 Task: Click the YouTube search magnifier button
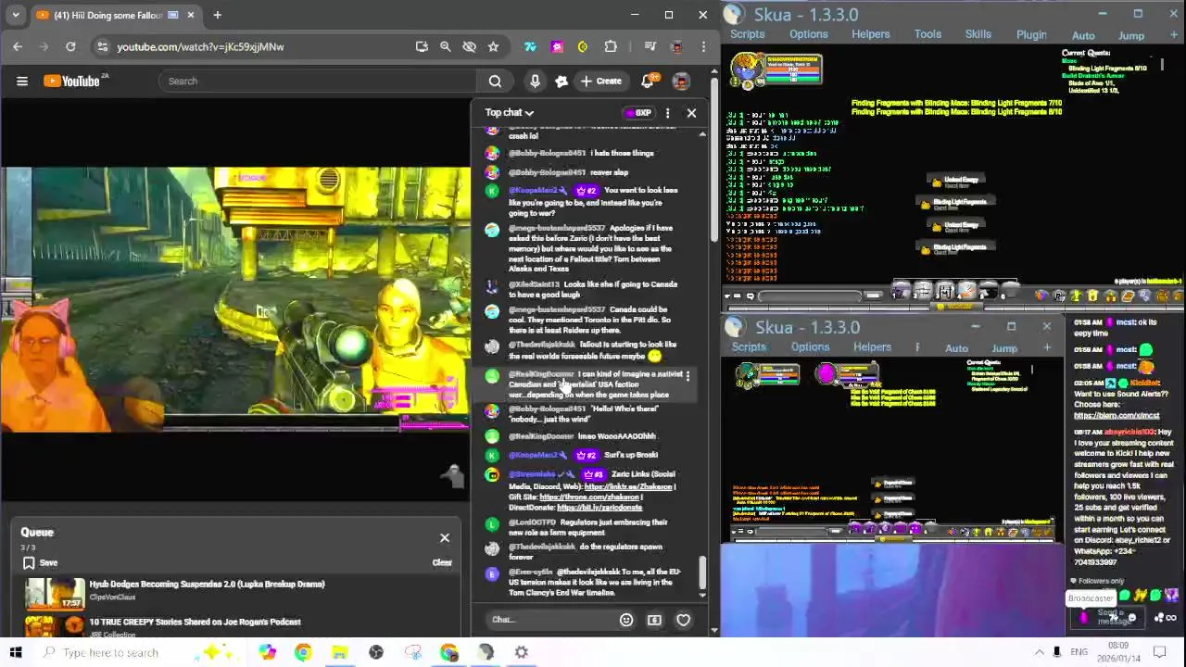pos(495,82)
